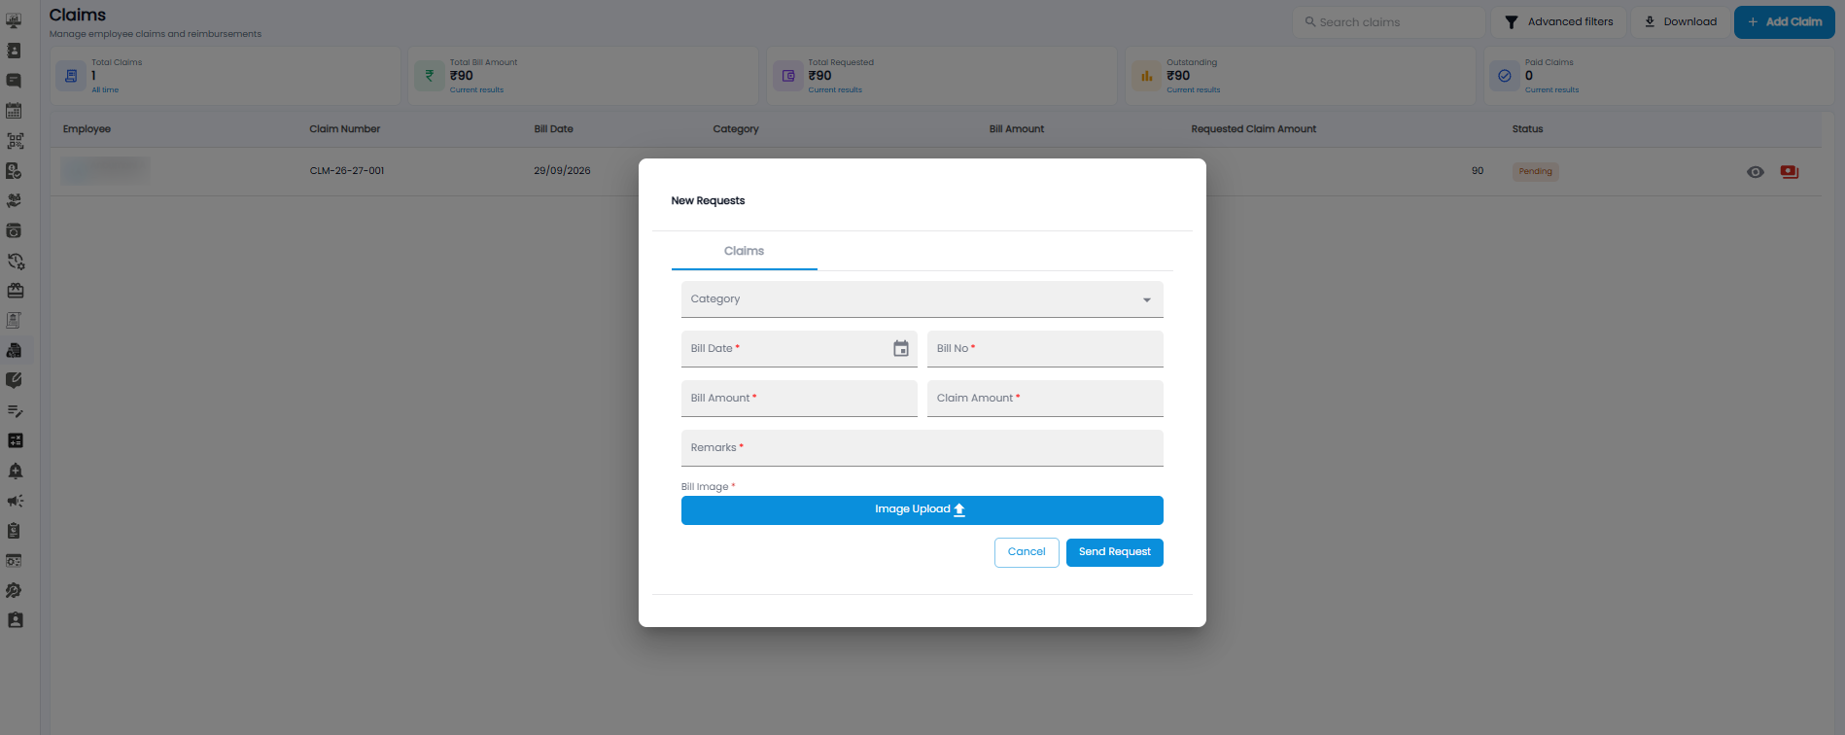The image size is (1845, 735).
Task: Open the bell notification icon in sidebar
Action: [x=15, y=471]
